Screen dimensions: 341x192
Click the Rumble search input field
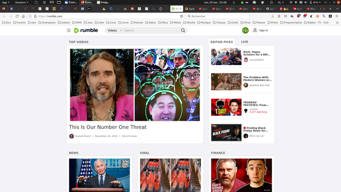point(152,30)
